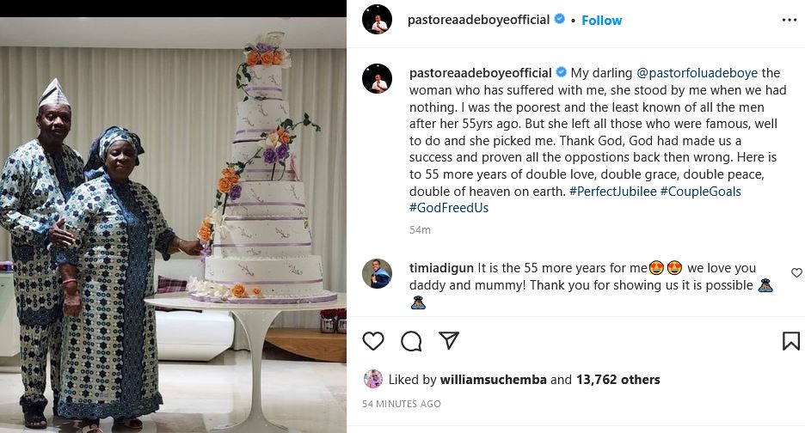Image resolution: width=805 pixels, height=433 pixels.
Task: Save post with bookmark icon
Action: 790,341
